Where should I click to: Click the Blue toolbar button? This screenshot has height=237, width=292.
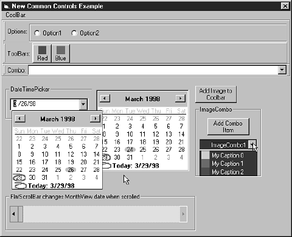click(61, 54)
